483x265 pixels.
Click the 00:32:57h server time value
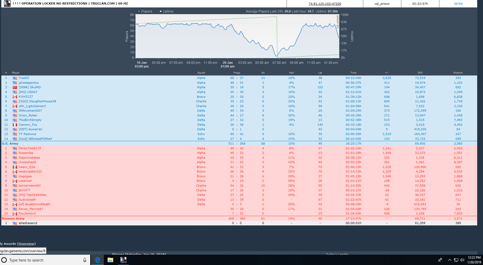tap(420, 4)
